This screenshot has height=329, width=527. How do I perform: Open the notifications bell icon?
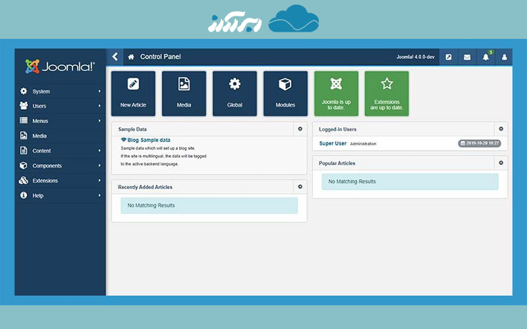click(x=485, y=57)
